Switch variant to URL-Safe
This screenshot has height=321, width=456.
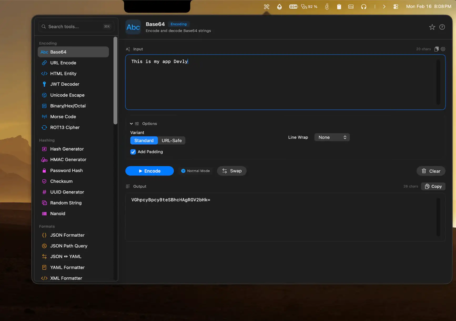point(171,140)
